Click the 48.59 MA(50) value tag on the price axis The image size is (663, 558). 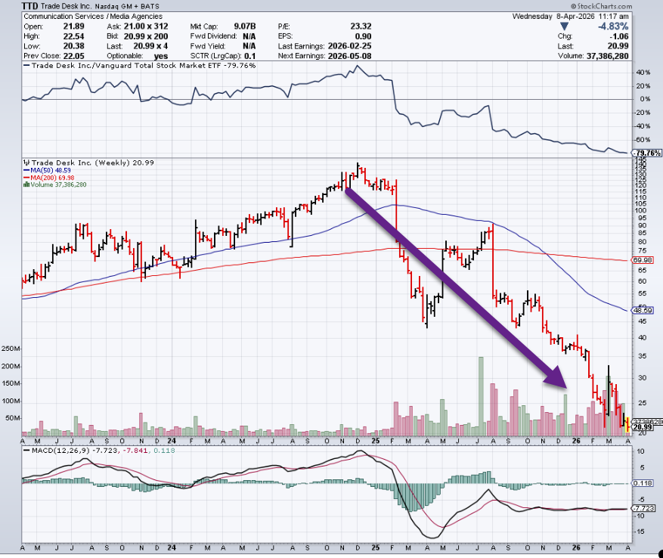pos(641,310)
